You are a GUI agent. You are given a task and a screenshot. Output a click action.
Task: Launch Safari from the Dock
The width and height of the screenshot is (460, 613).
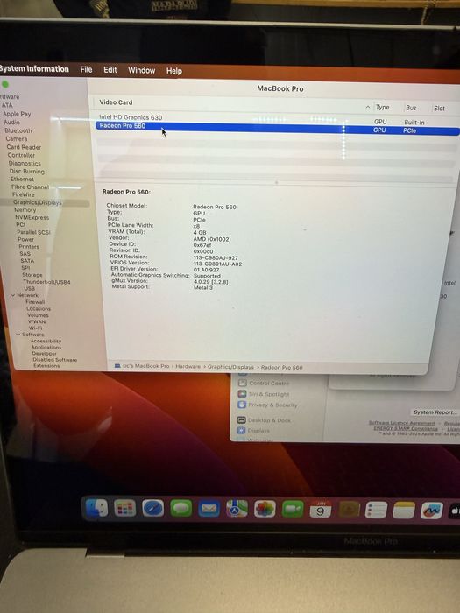tap(153, 508)
